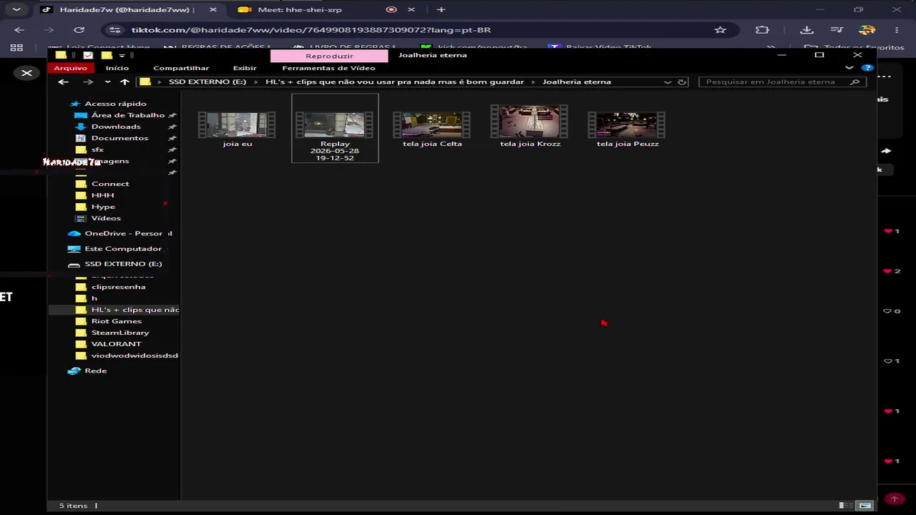
Task: Select the Replay 2026-05-28 video file
Action: [335, 128]
